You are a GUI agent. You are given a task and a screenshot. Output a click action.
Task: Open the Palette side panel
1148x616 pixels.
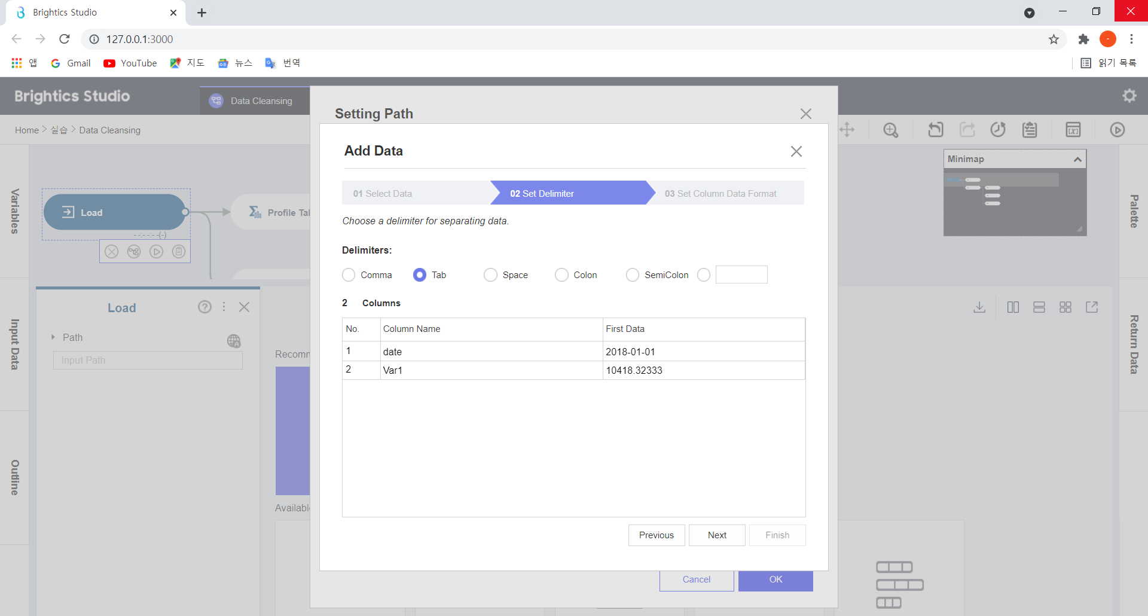[x=1134, y=211]
